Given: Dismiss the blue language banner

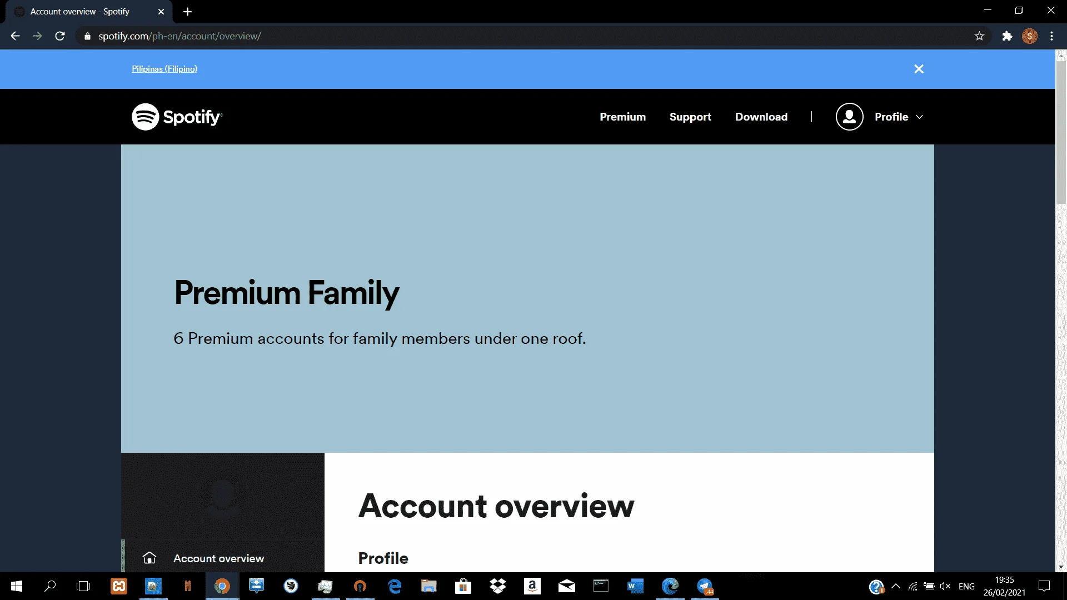Looking at the screenshot, I should tap(919, 69).
